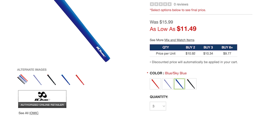Click the star rating icons
The image size is (259, 116).
point(160,4)
